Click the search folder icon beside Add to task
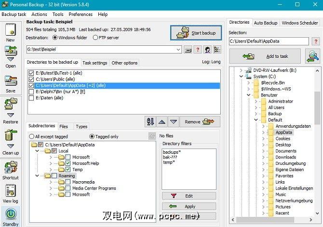 (312, 56)
